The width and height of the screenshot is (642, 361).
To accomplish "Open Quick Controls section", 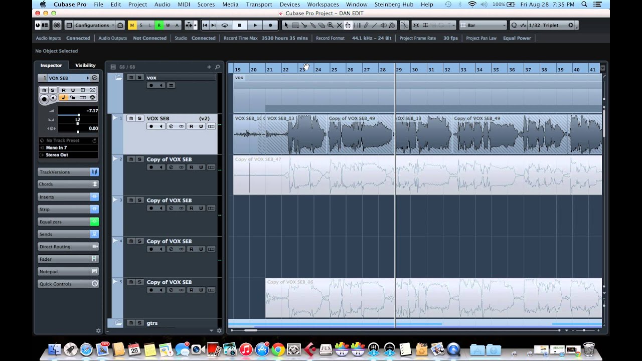I will click(x=68, y=284).
